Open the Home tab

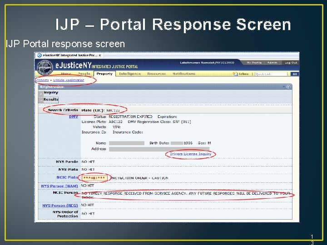pos(66,74)
